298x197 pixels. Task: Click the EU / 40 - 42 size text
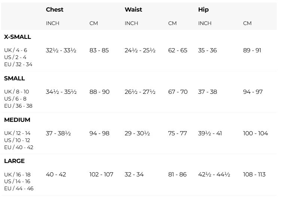pyautogui.click(x=19, y=147)
